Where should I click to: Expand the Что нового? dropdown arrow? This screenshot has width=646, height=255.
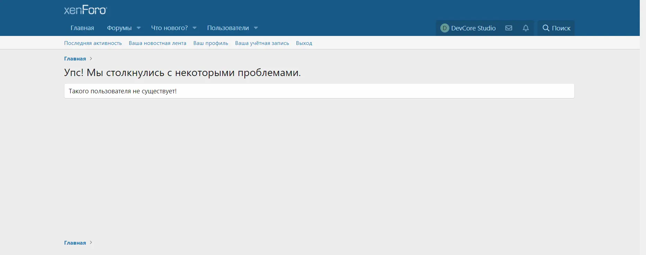[x=195, y=28]
